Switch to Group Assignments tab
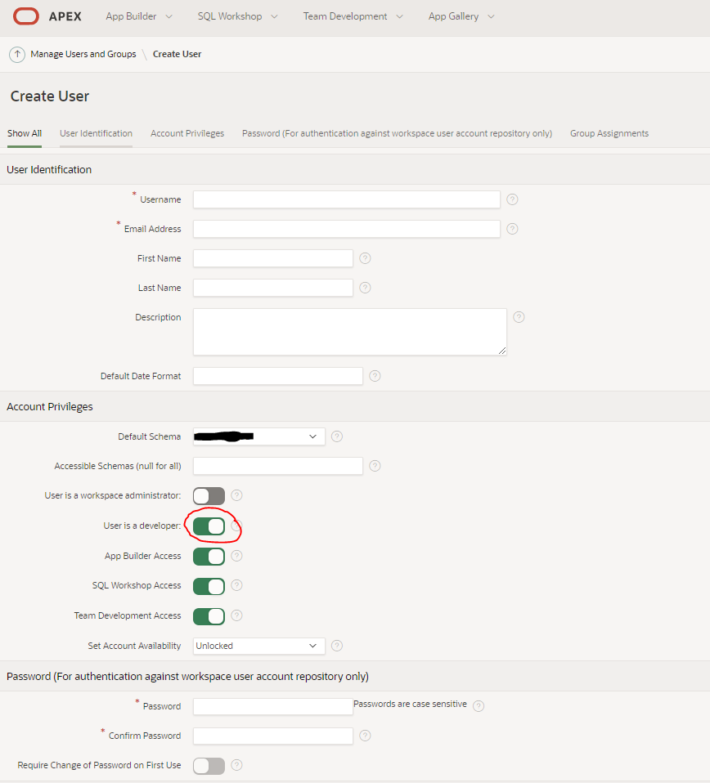 (609, 133)
